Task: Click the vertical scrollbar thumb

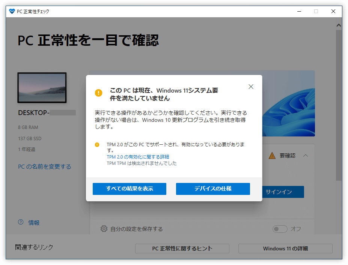Action: coord(339,105)
